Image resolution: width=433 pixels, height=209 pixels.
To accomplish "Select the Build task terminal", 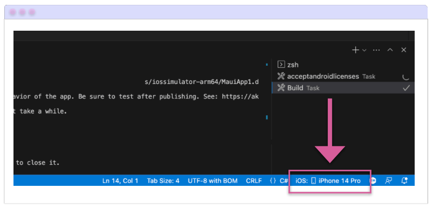I will click(343, 88).
